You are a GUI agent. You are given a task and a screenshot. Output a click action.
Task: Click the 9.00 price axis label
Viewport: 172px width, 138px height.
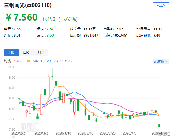[x=12, y=77]
